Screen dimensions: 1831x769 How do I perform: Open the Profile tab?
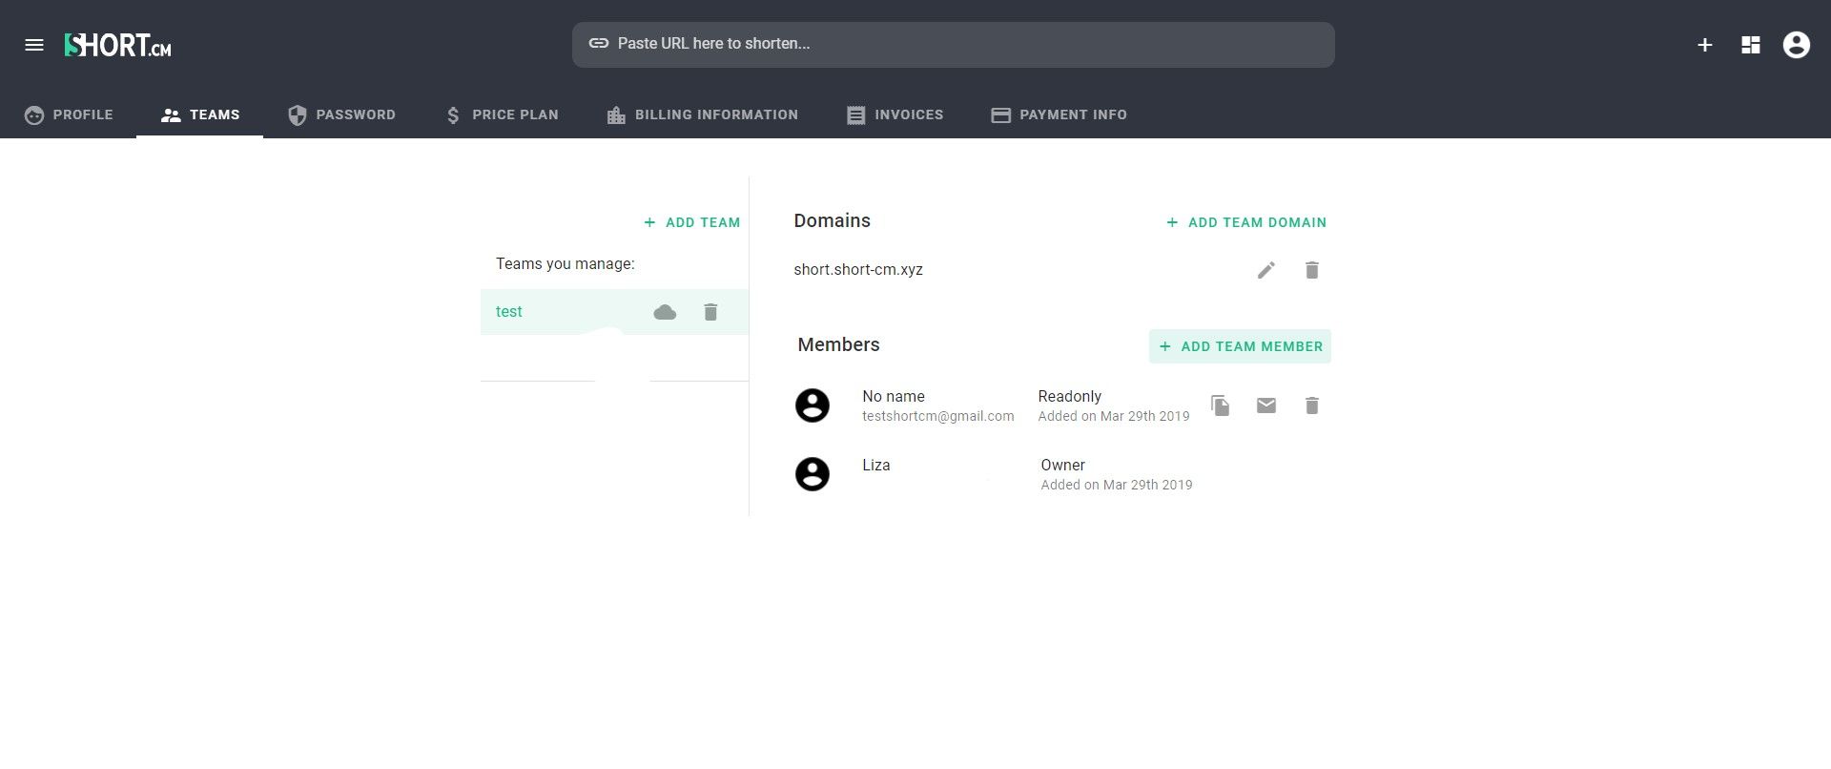point(69,114)
